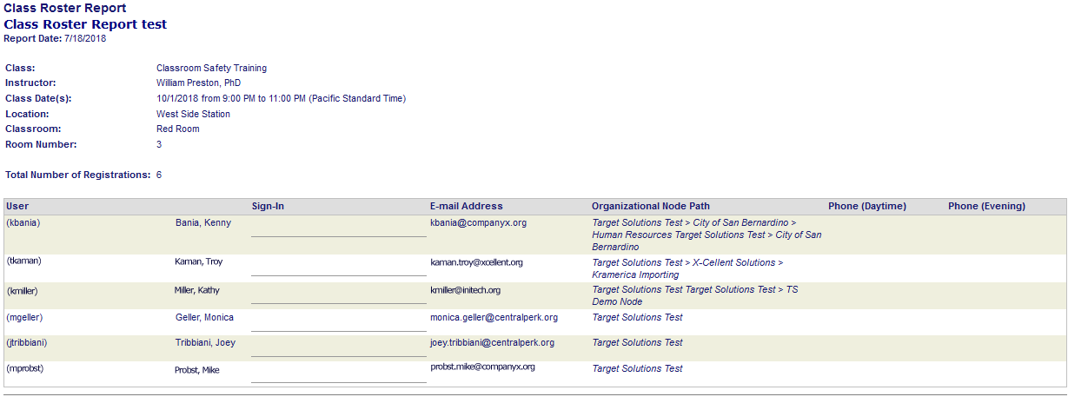This screenshot has height=410, width=1088.
Task: Select the (kmiller) username
Action: pos(23,290)
